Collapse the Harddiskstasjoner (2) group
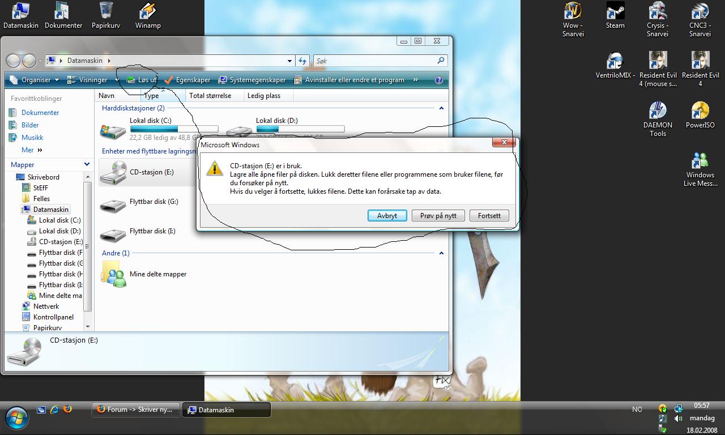This screenshot has width=725, height=435. pos(441,108)
